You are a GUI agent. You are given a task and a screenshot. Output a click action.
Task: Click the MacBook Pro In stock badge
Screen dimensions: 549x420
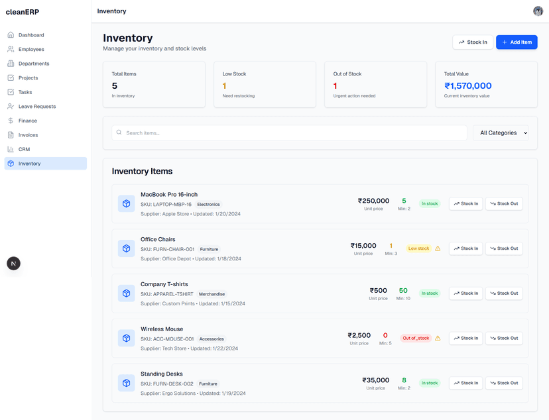tap(430, 203)
